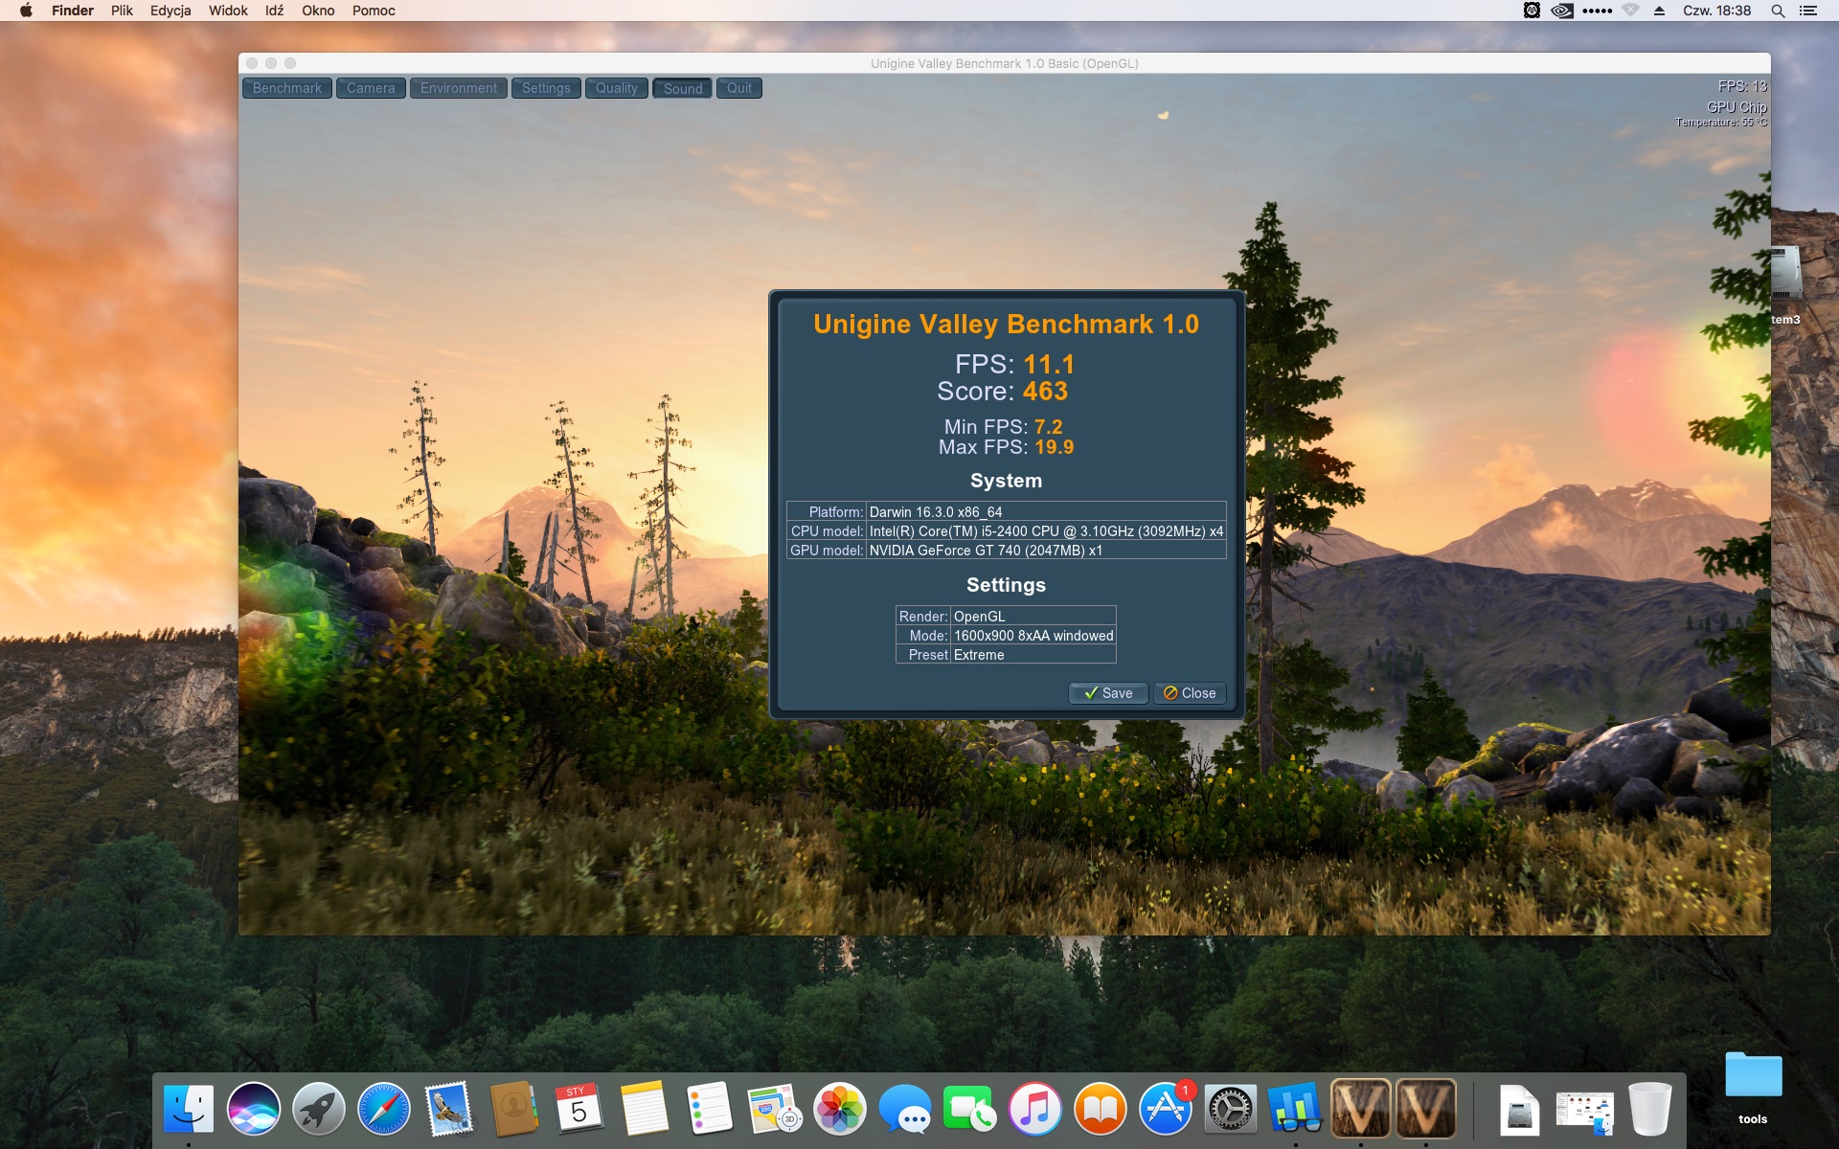Viewport: 1839px width, 1149px height.
Task: Open Safari from the Dock
Action: (x=384, y=1109)
